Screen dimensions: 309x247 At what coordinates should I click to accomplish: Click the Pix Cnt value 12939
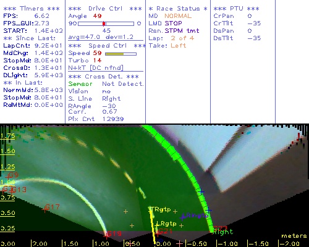tap(113, 119)
